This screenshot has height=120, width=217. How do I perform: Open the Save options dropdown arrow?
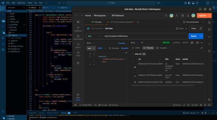(186, 29)
